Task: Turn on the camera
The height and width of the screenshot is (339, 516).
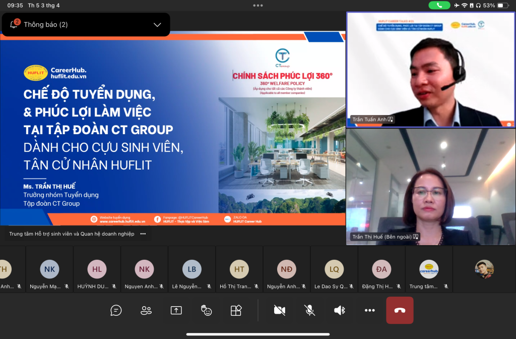Action: click(x=279, y=310)
